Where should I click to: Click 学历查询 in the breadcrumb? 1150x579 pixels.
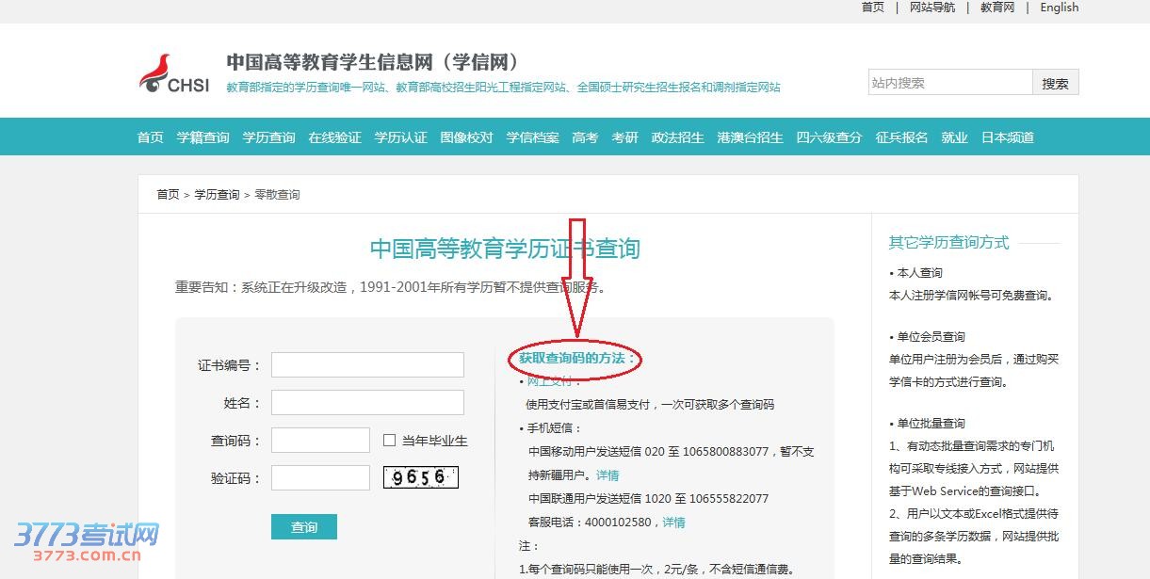217,195
